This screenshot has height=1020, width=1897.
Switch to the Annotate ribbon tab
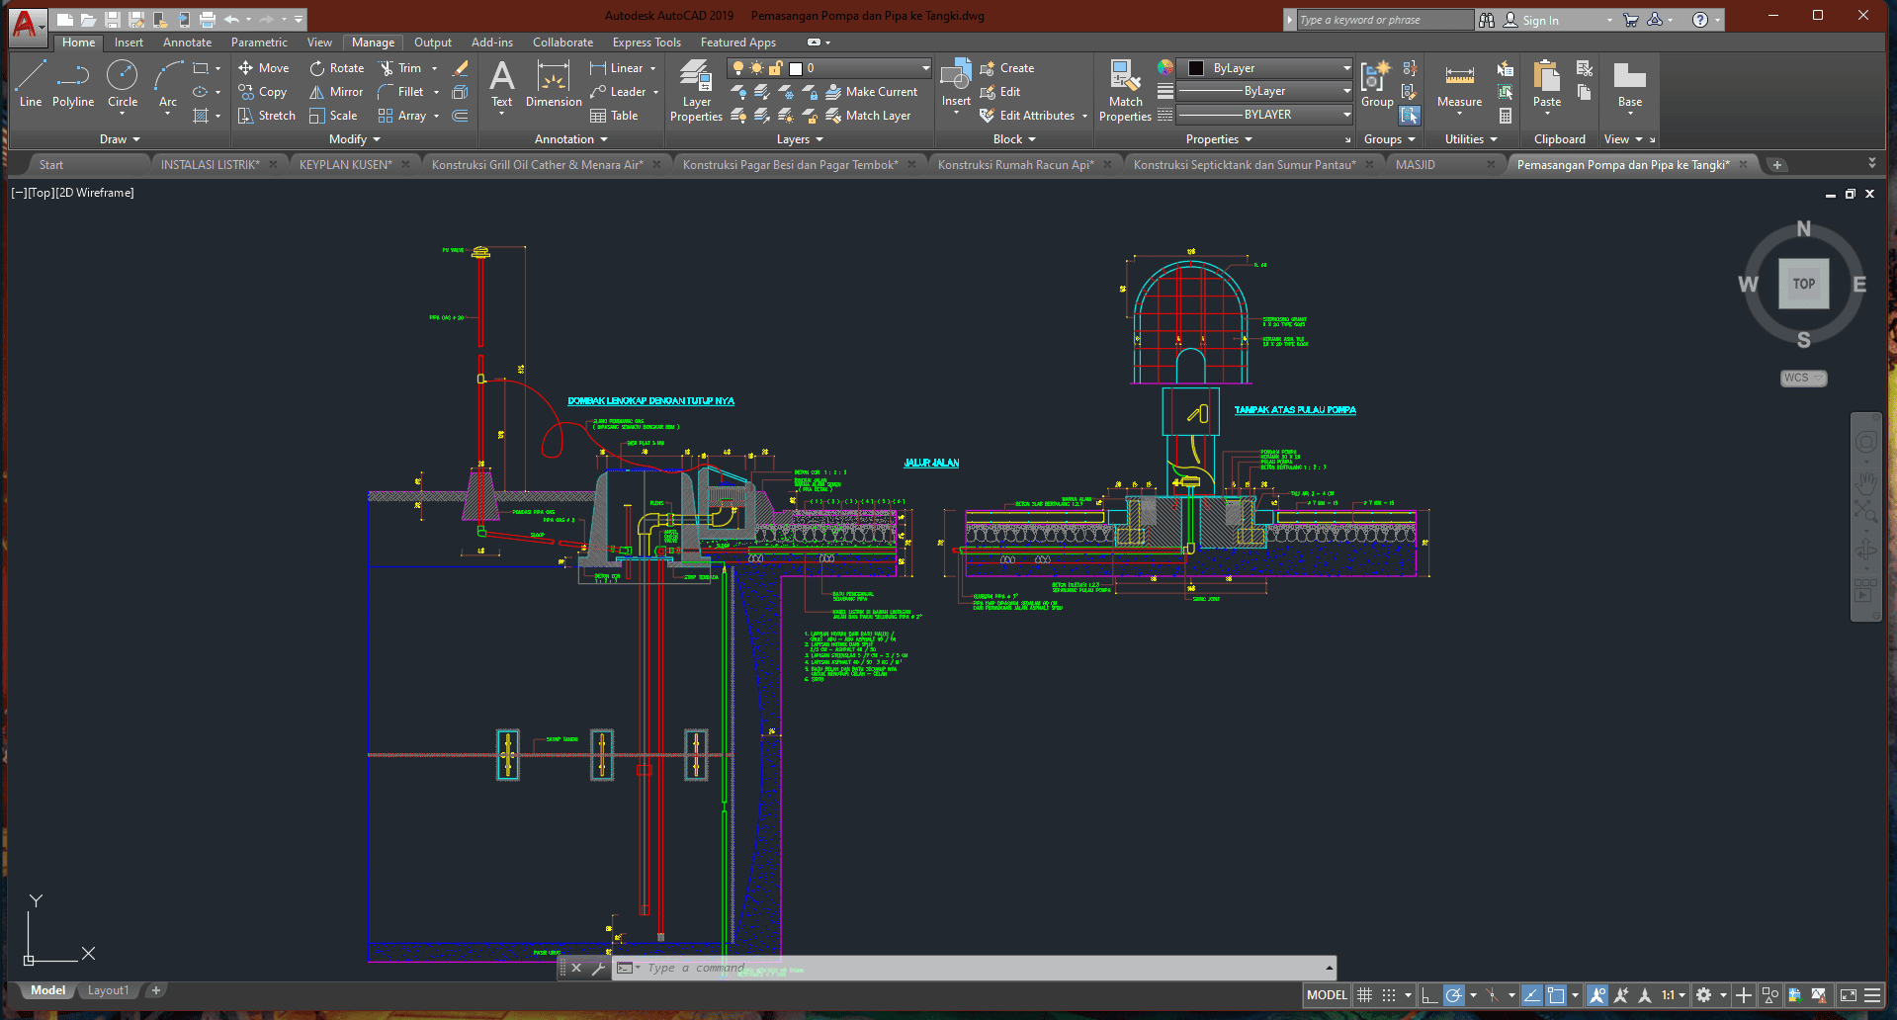pos(187,42)
